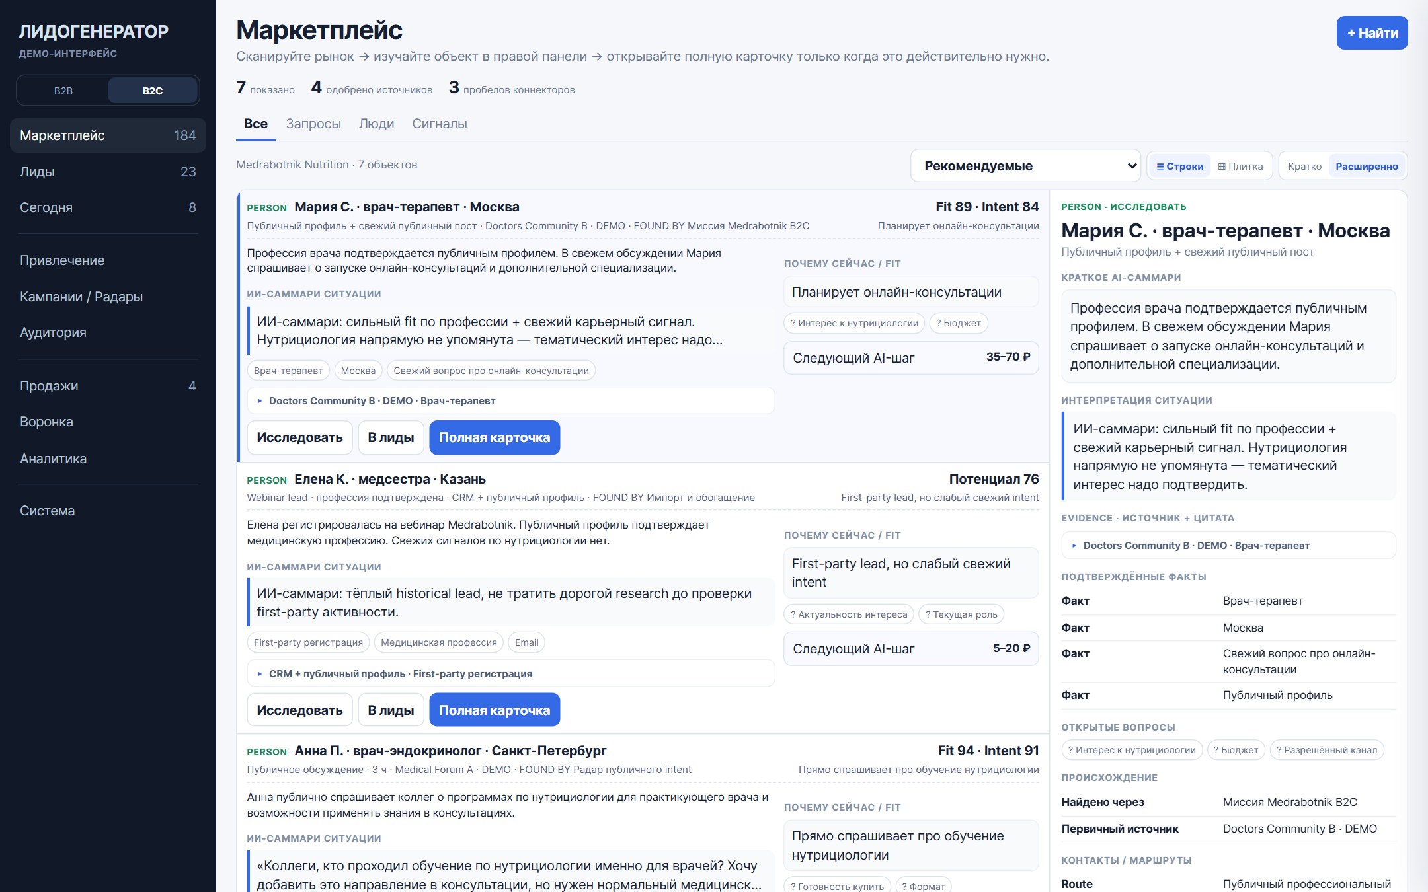Switch view to Плитка
Image resolution: width=1428 pixels, height=892 pixels.
[1241, 167]
